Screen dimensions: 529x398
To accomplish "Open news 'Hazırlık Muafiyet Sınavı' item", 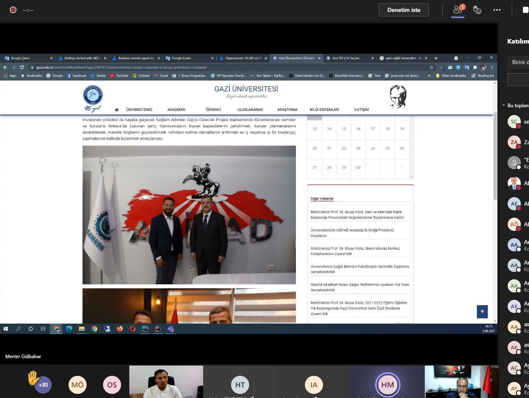I will [360, 287].
